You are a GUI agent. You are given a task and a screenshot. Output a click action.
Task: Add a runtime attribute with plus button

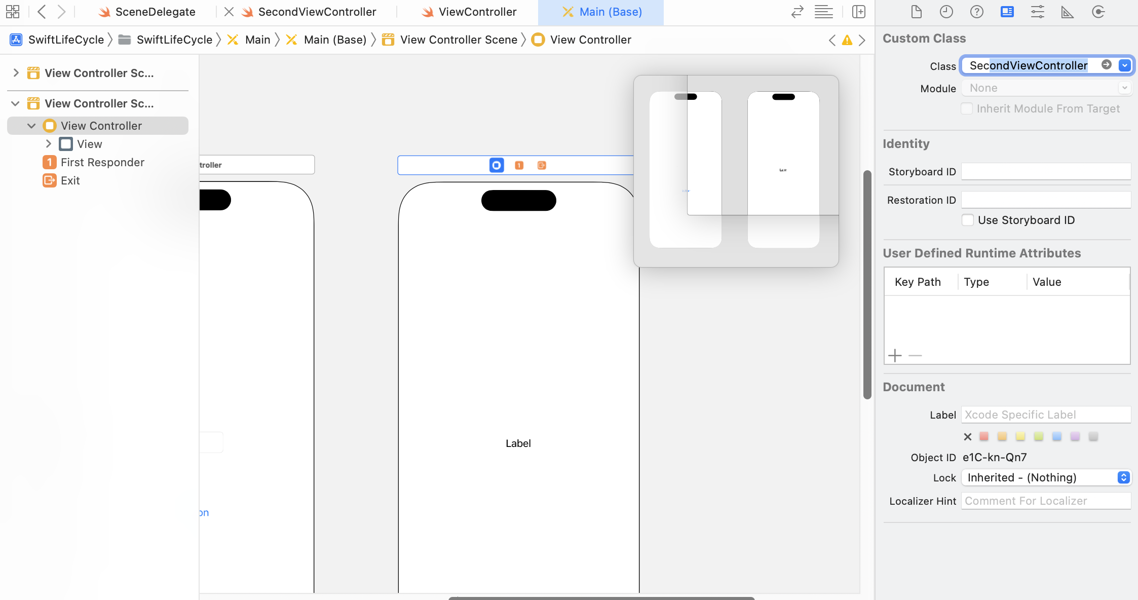tap(895, 355)
